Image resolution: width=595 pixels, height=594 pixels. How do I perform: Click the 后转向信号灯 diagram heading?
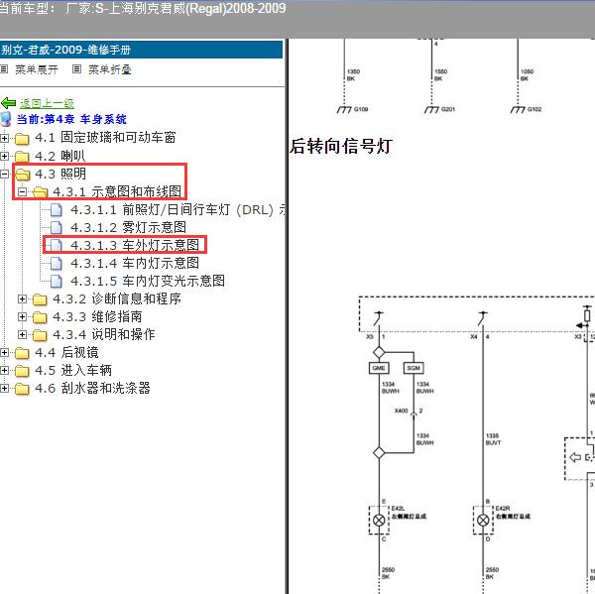[x=341, y=146]
